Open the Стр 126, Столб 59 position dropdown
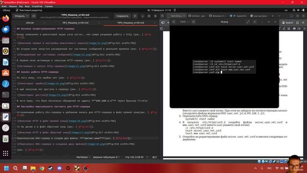This screenshot has width=307, height=173. [x=136, y=157]
